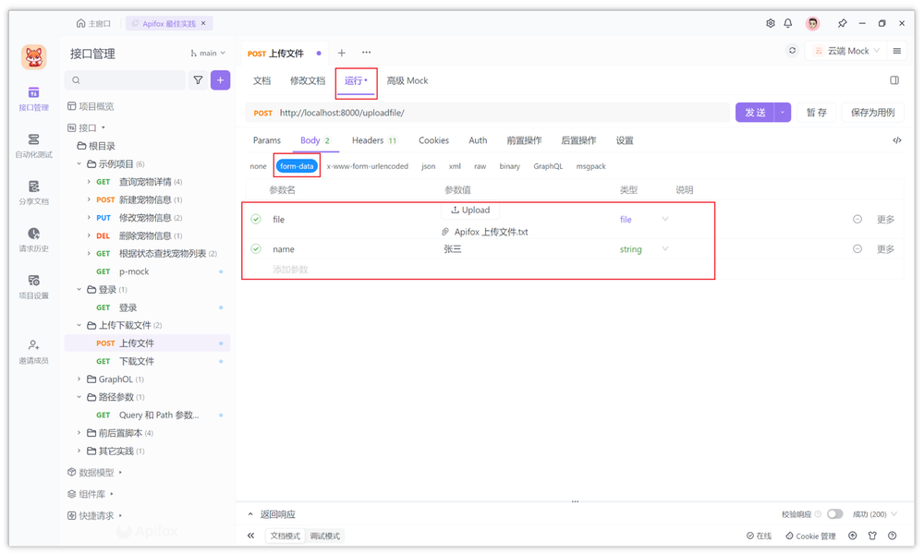
Task: Click refresh icon beside 云端 Mock
Action: point(792,51)
